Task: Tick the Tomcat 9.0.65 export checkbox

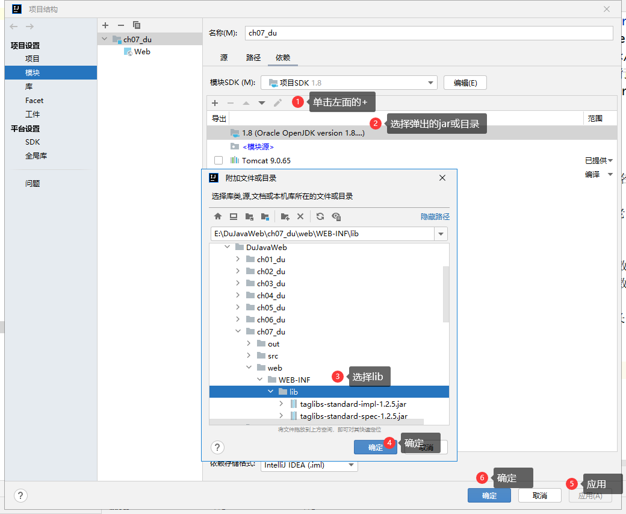Action: [218, 160]
